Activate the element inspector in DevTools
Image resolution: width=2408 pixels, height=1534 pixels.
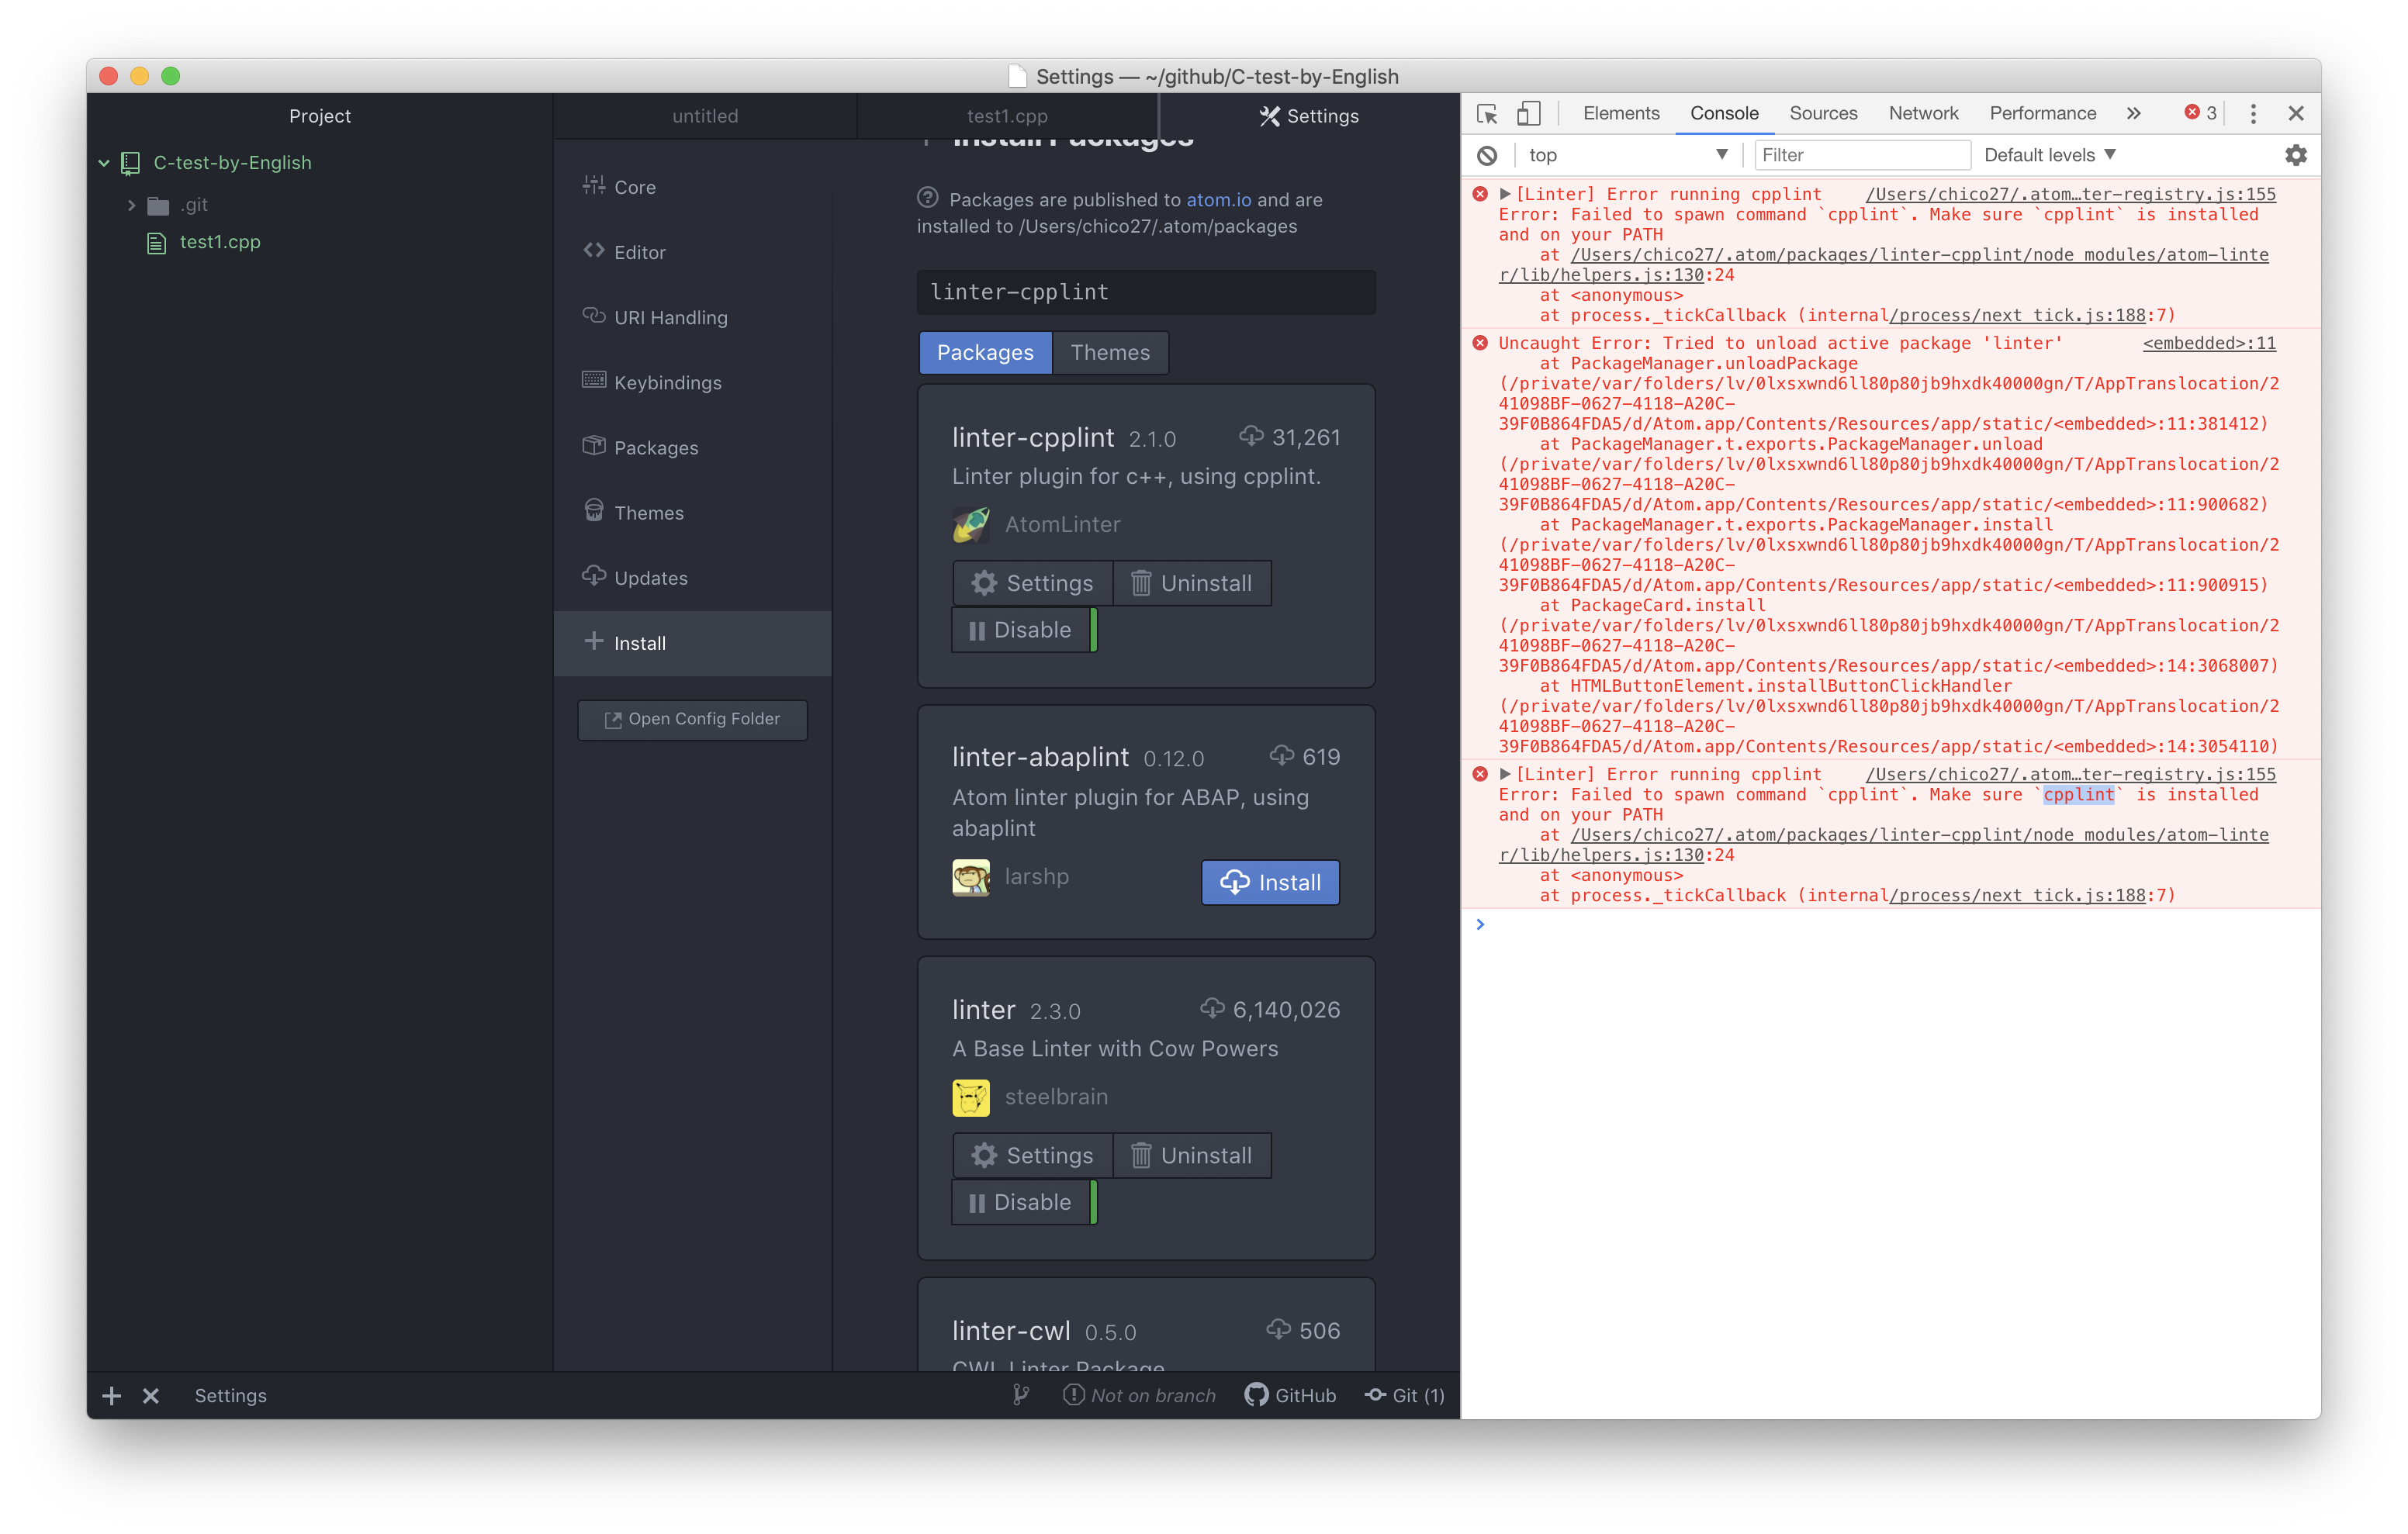(1487, 113)
